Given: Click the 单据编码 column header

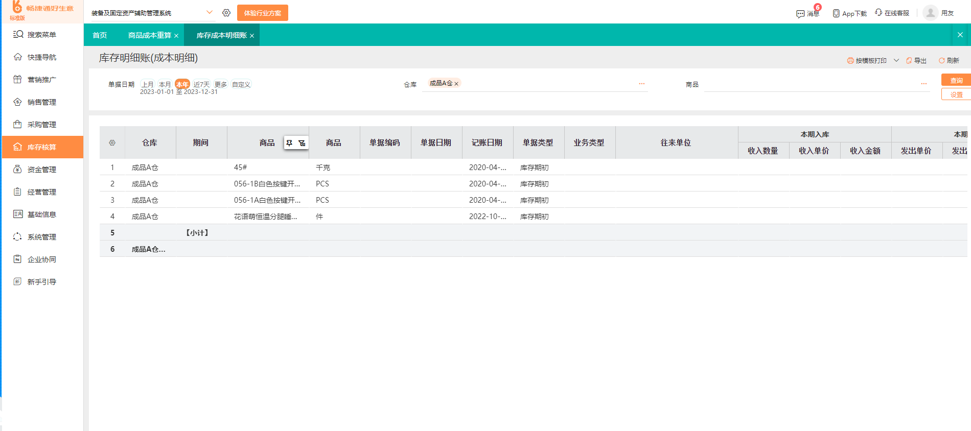Looking at the screenshot, I should [x=385, y=142].
